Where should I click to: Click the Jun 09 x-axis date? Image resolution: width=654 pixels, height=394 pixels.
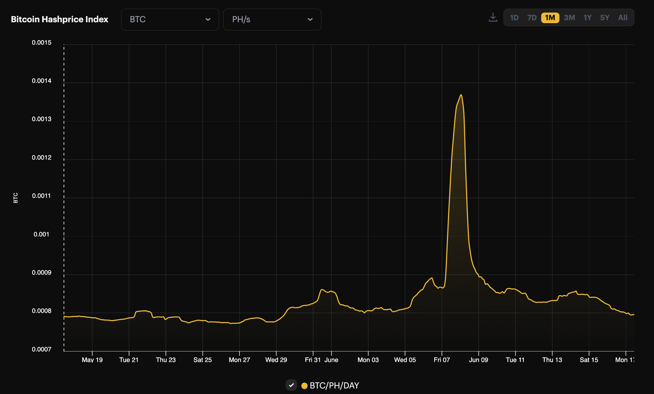coord(479,360)
